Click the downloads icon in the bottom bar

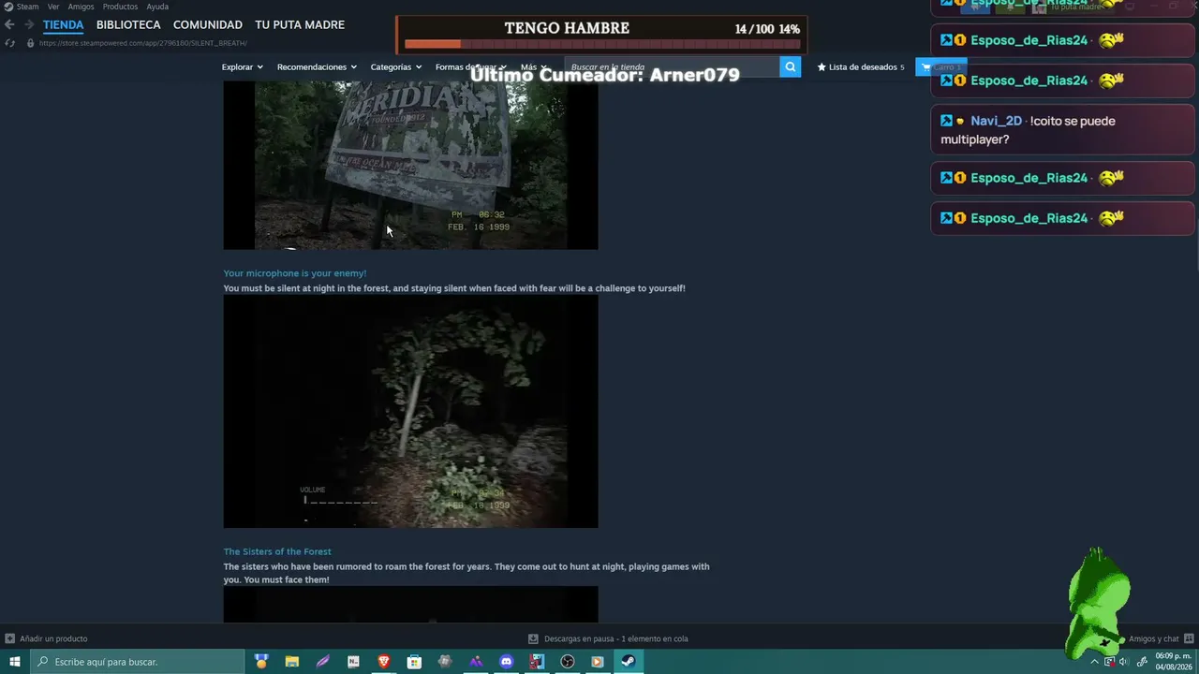click(x=533, y=638)
